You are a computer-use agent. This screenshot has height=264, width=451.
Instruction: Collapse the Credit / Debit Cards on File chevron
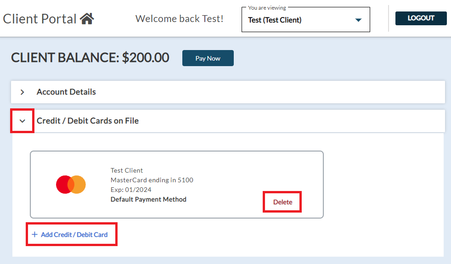click(x=22, y=121)
